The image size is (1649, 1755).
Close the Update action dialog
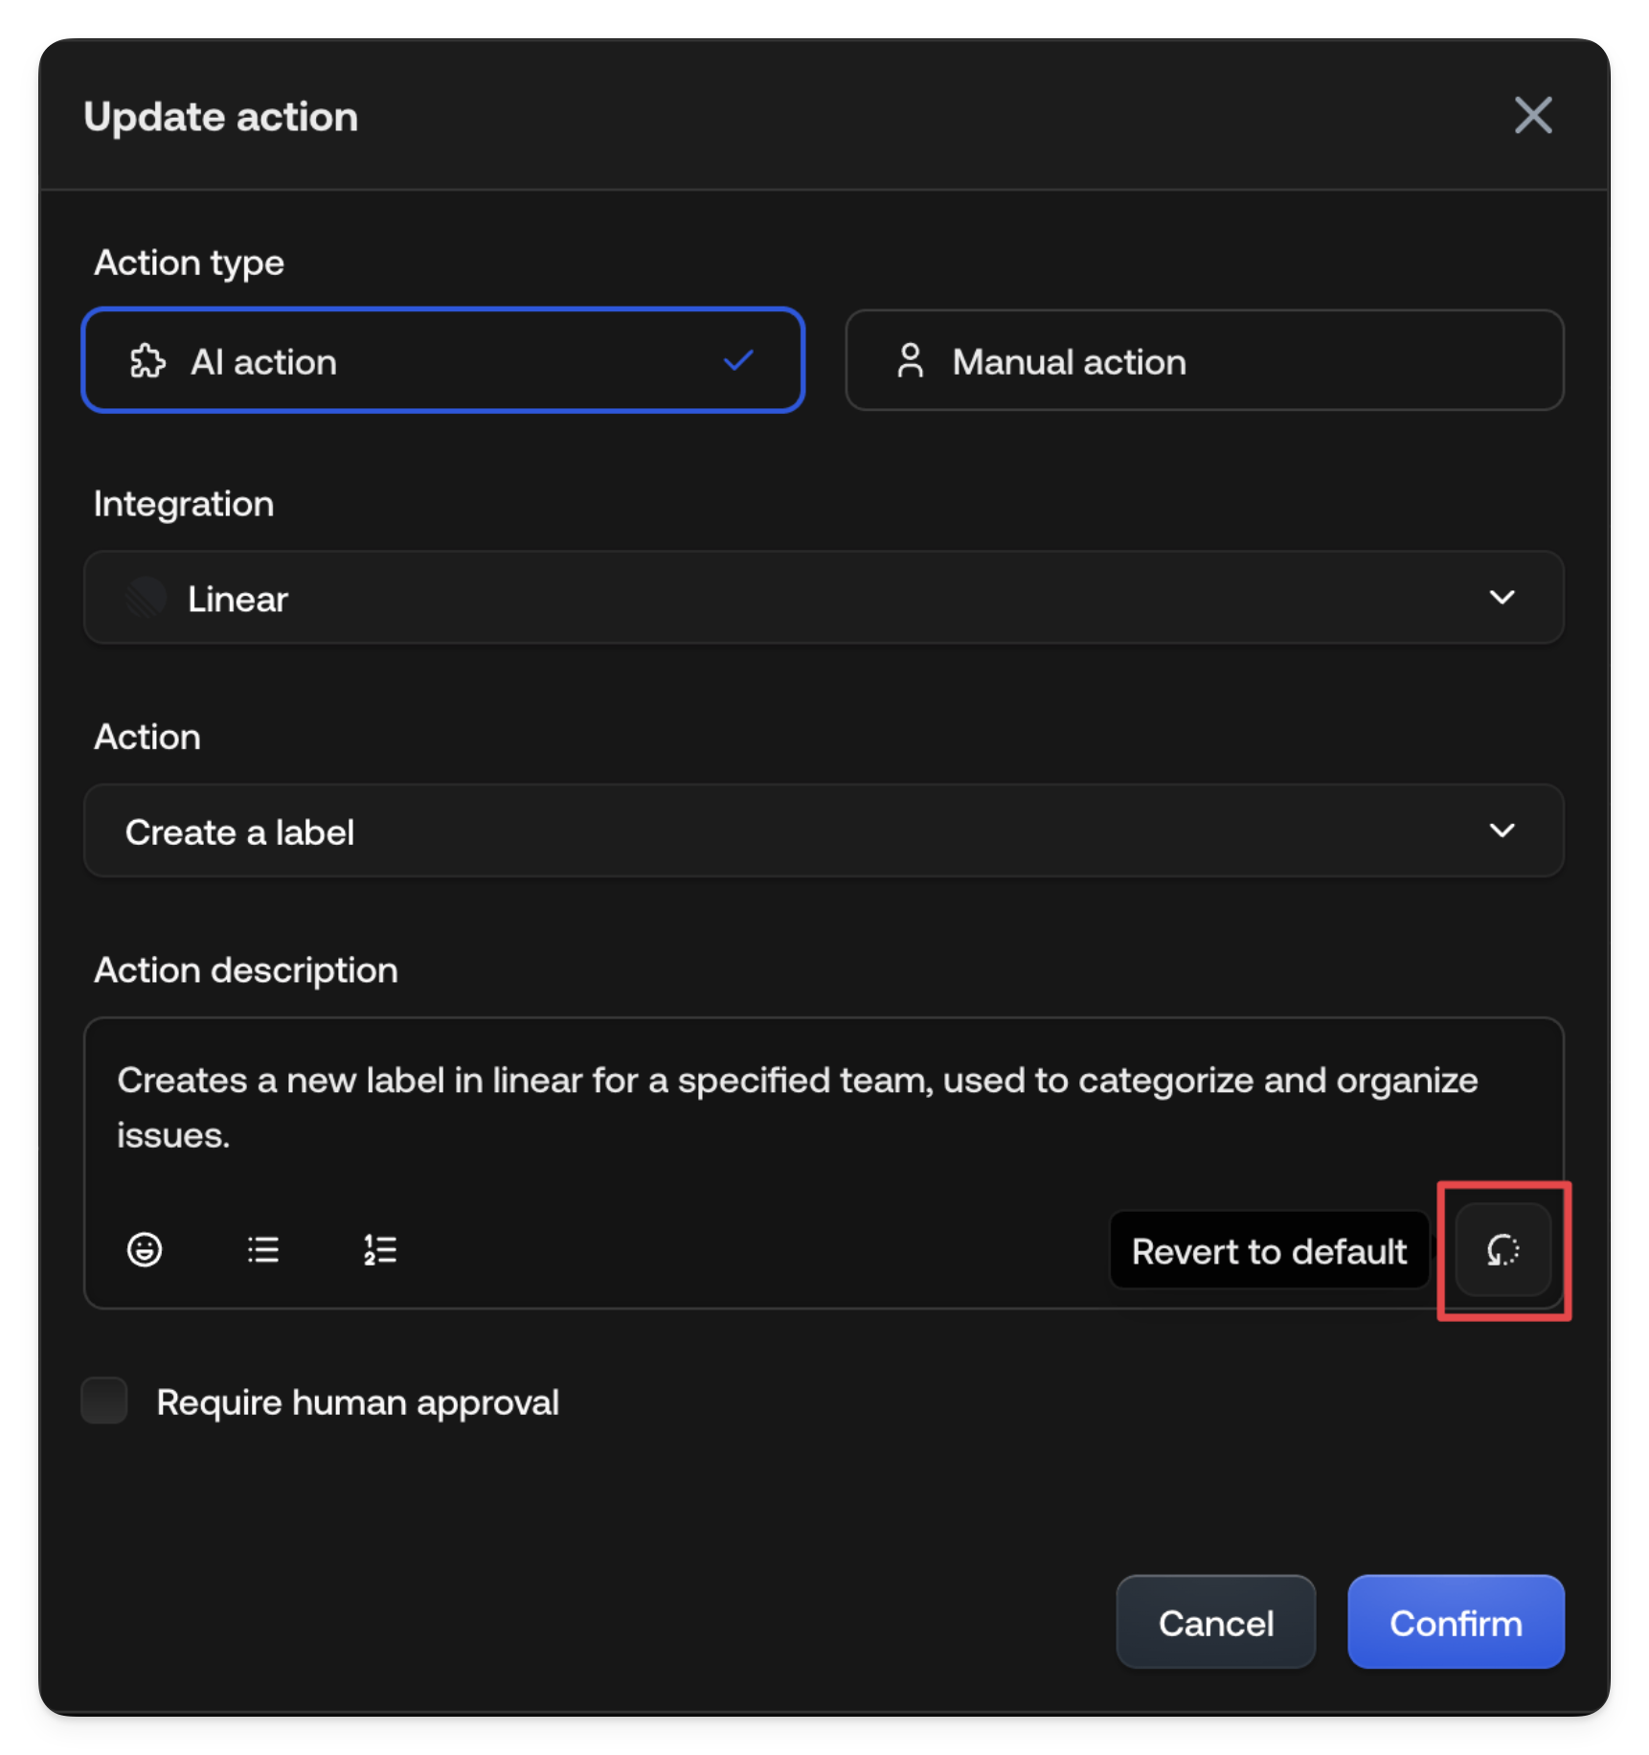(1532, 115)
